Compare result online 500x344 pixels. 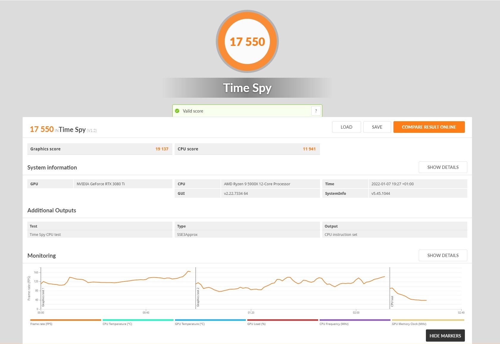(429, 127)
